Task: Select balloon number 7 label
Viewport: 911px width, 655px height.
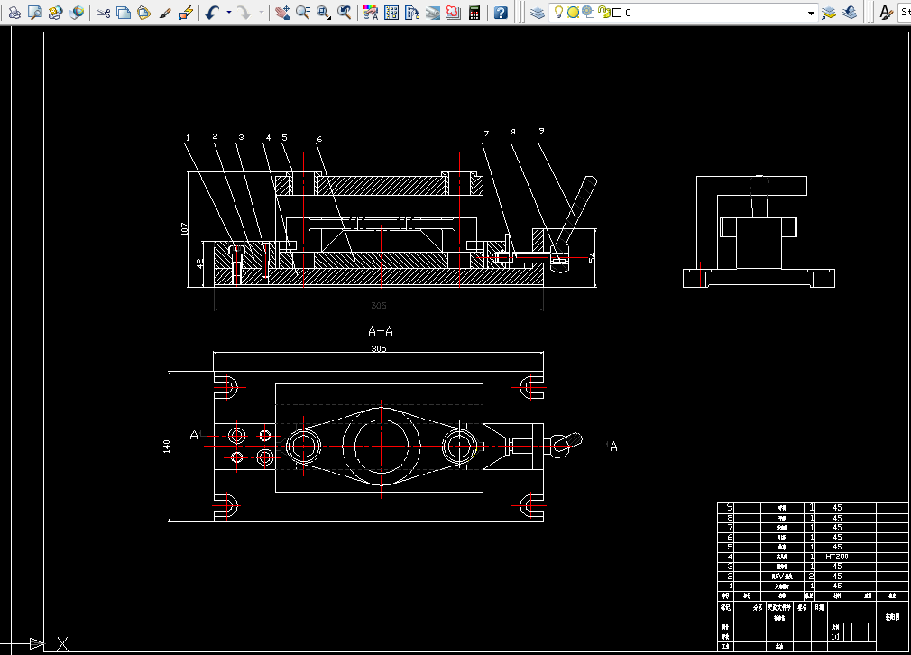Action: pyautogui.click(x=486, y=134)
